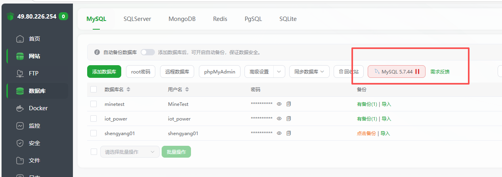
Task: Expand the 高级设置 dropdown arrow
Action: pyautogui.click(x=279, y=72)
